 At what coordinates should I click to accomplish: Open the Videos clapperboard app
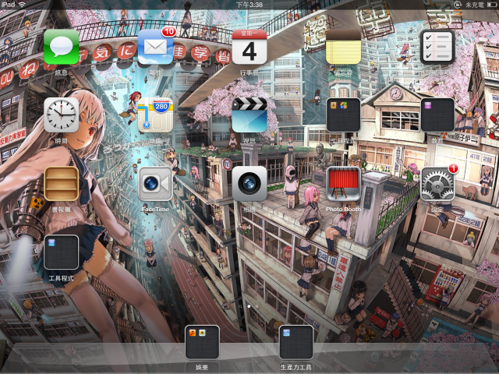click(x=249, y=115)
